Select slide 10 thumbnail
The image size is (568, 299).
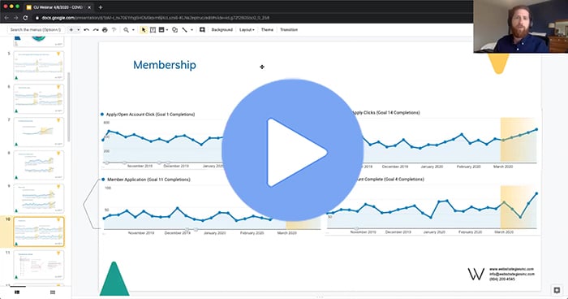39,232
